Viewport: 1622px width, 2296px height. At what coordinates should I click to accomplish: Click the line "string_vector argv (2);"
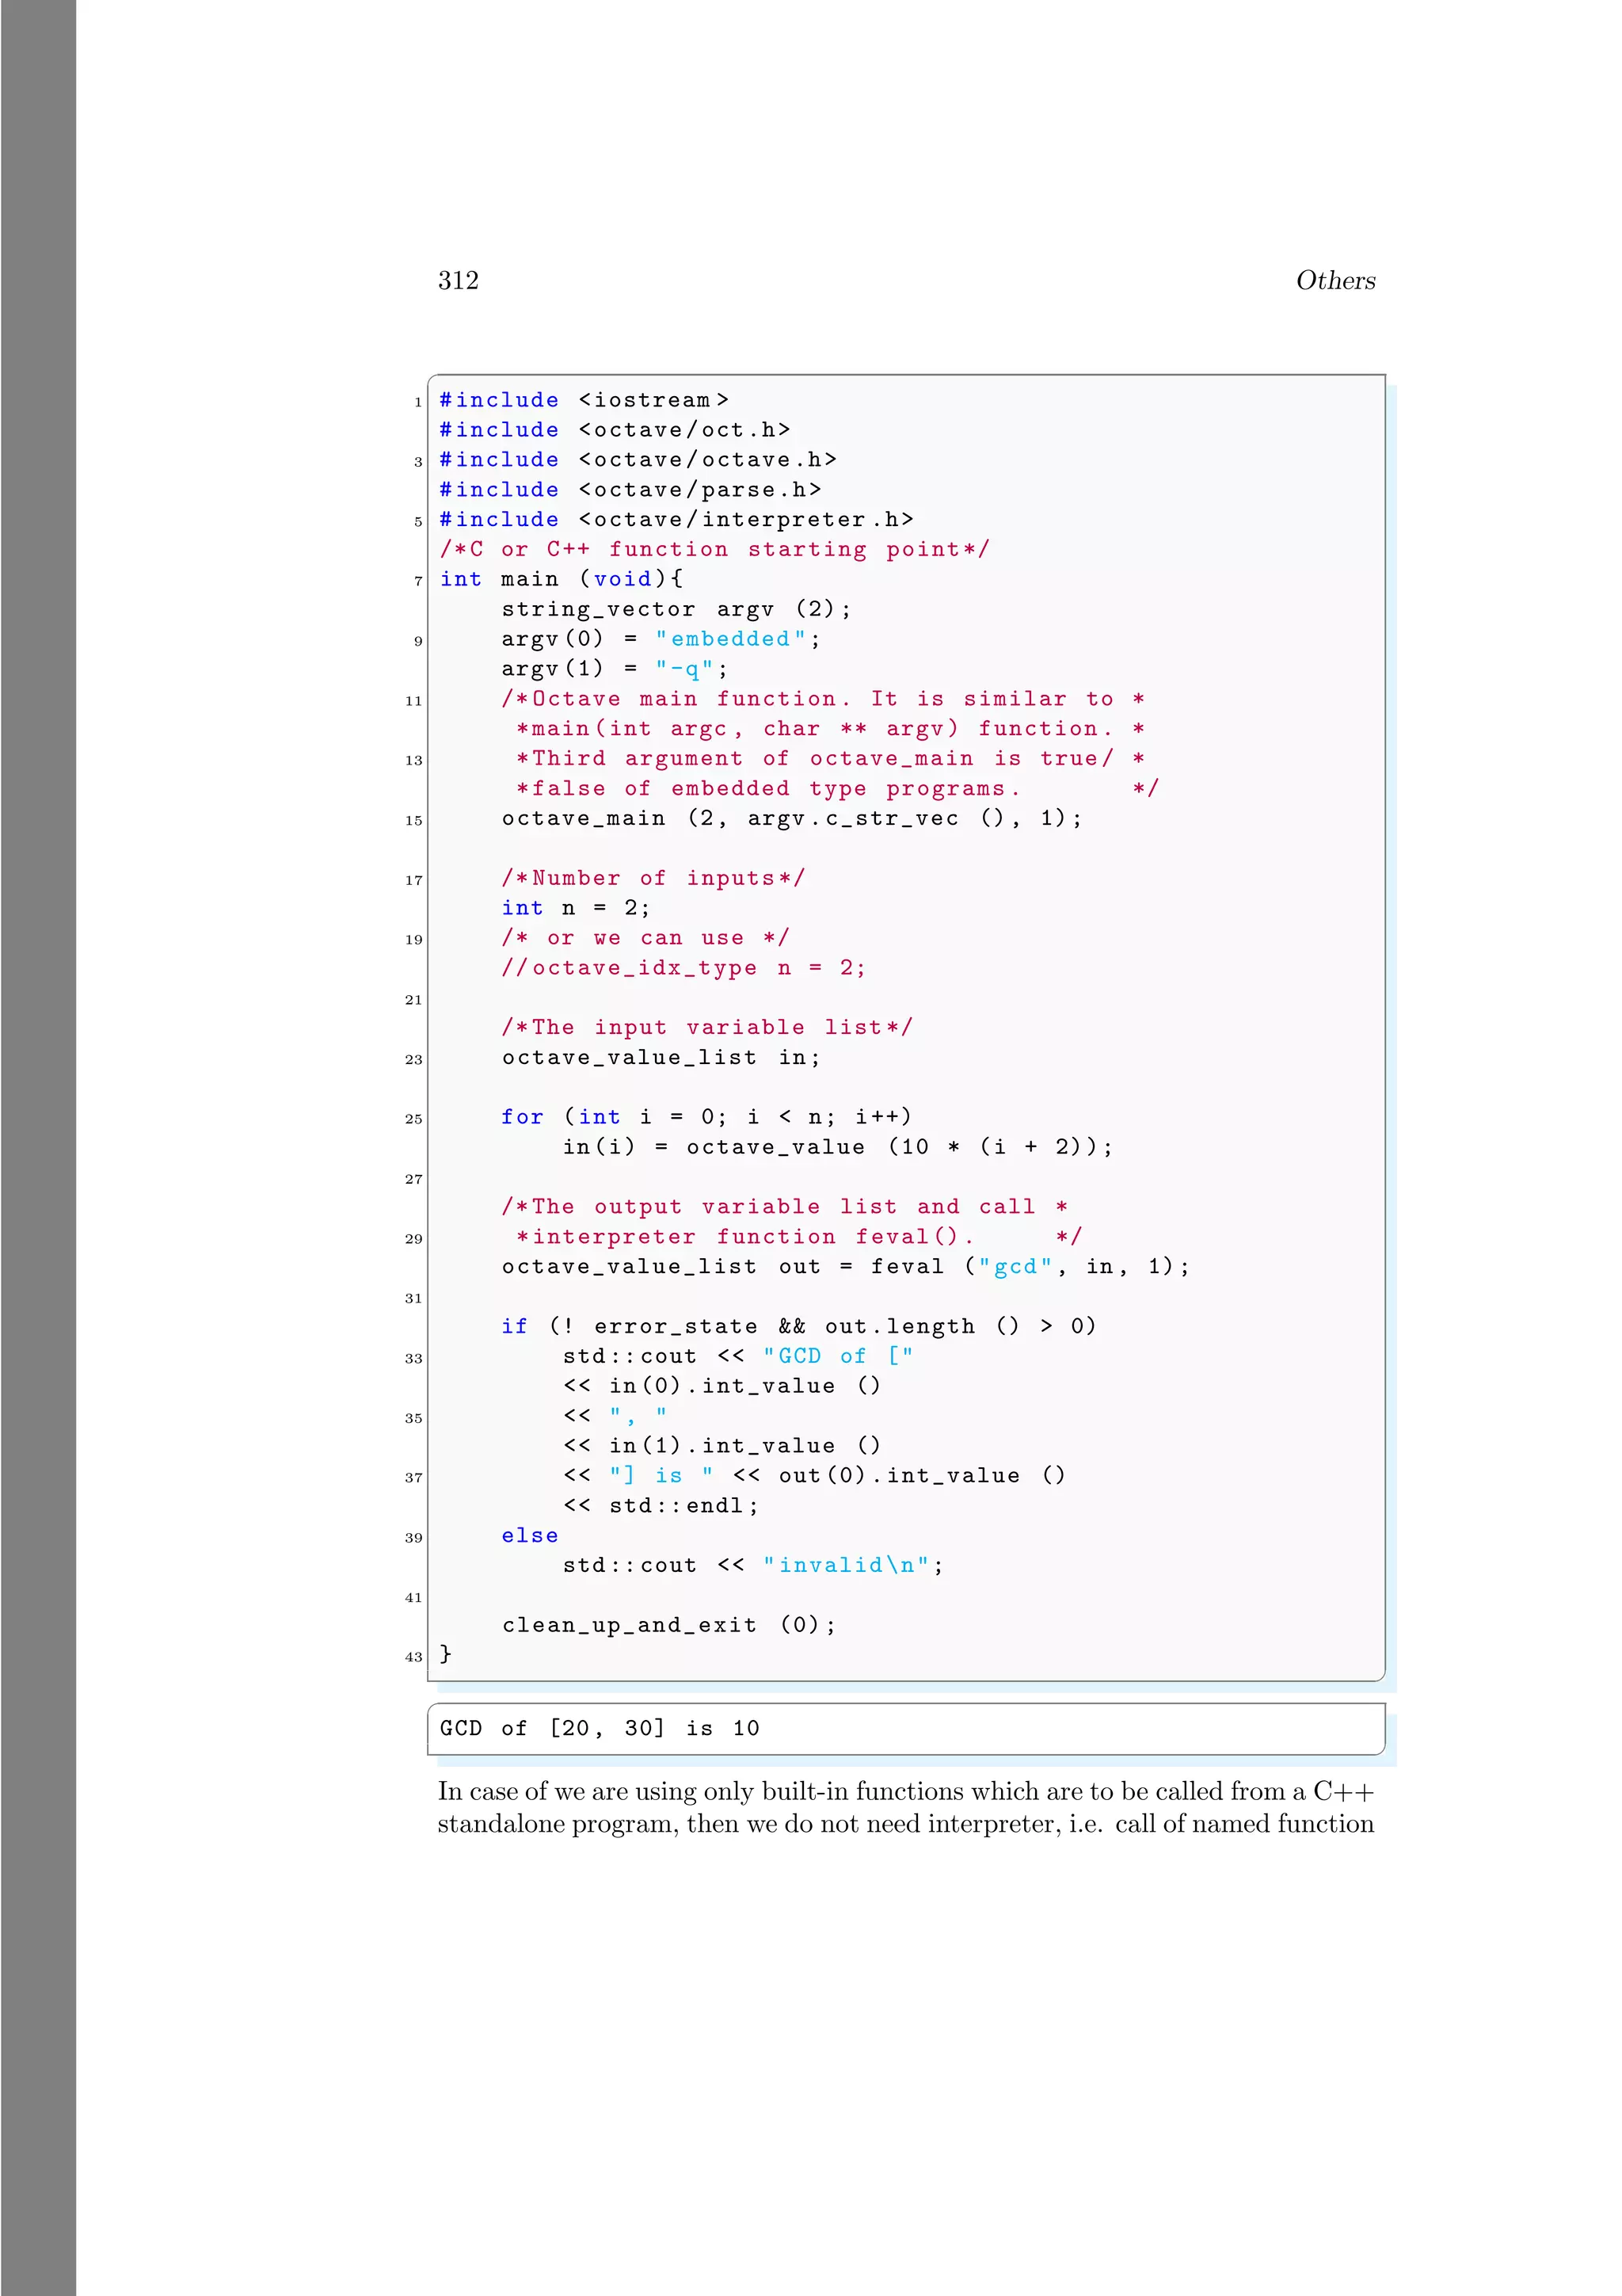click(676, 609)
